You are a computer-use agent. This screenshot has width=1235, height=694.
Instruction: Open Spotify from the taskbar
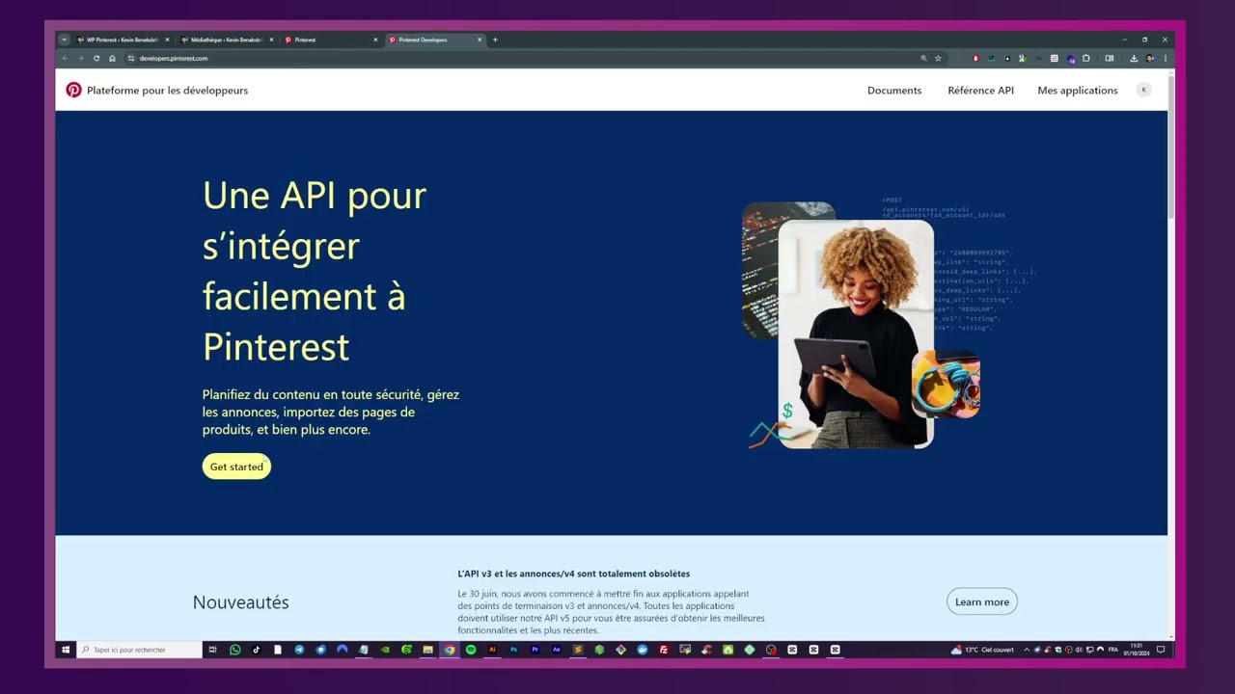click(470, 650)
